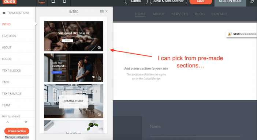Screen dimensions: 257x140
Task: Toggle SECTION MODE in top bar
Action: point(230,2)
